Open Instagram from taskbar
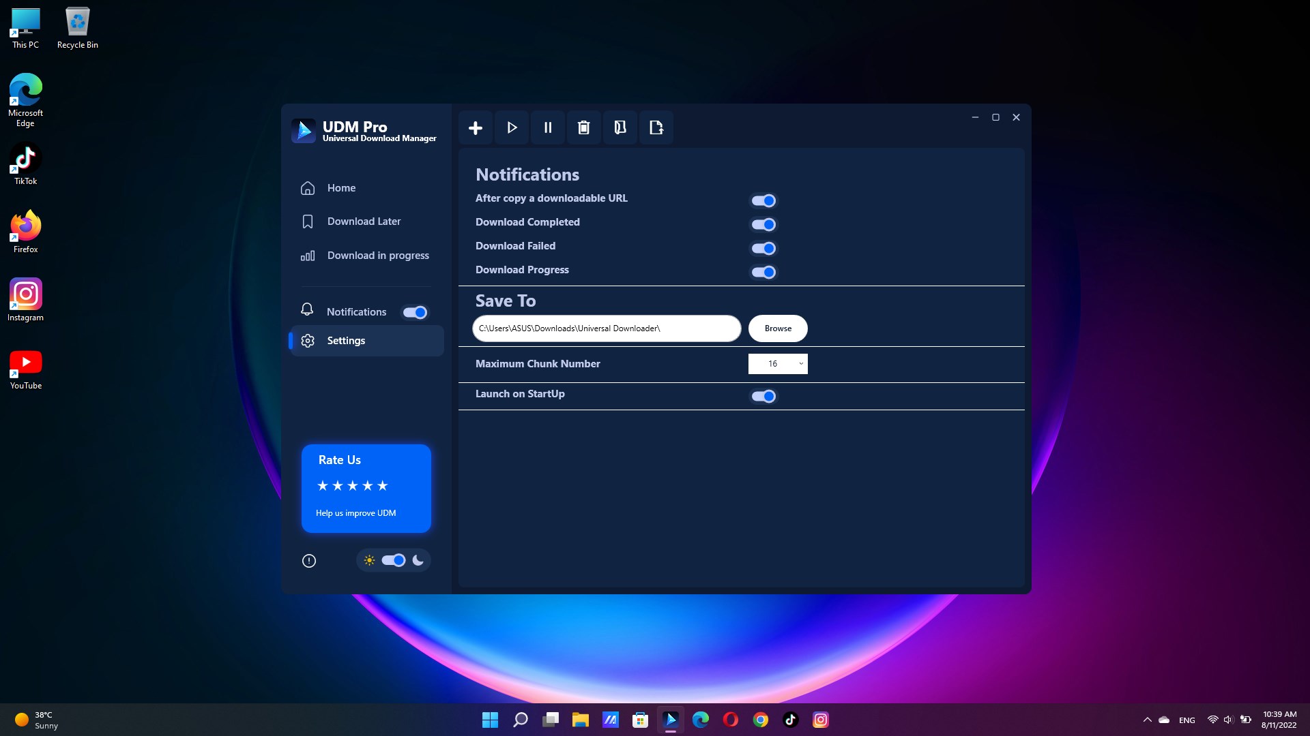Screen dimensions: 1310x736 (821, 720)
